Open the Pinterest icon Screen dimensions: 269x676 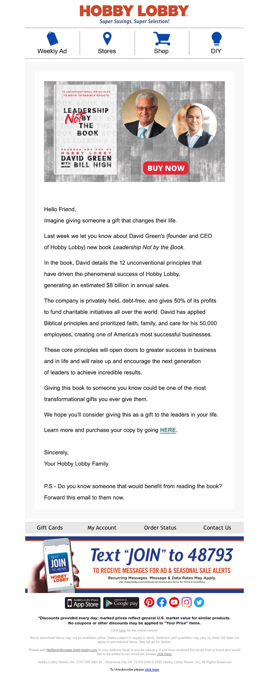tap(149, 602)
